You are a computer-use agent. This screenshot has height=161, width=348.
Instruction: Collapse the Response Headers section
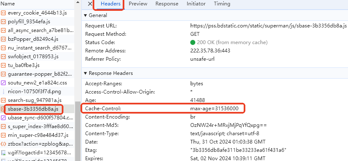pyautogui.click(x=85, y=73)
